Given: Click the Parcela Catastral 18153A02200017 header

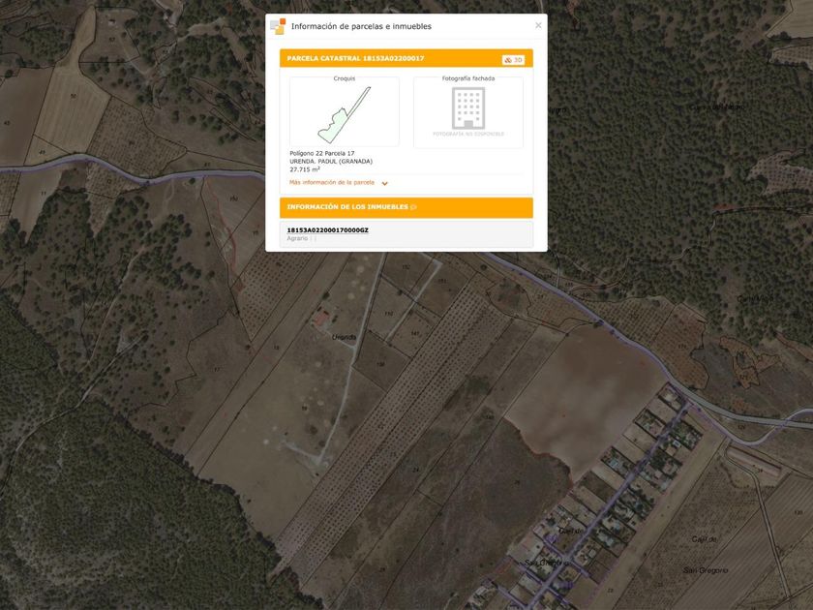Looking at the screenshot, I should click(x=406, y=59).
